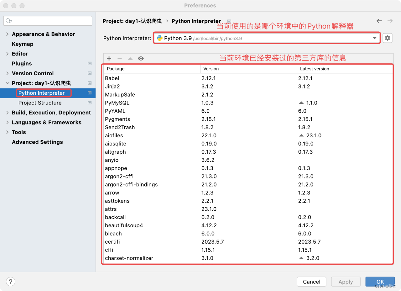Select the arrow package row
Screen dimensions: 401x291
tap(248, 193)
